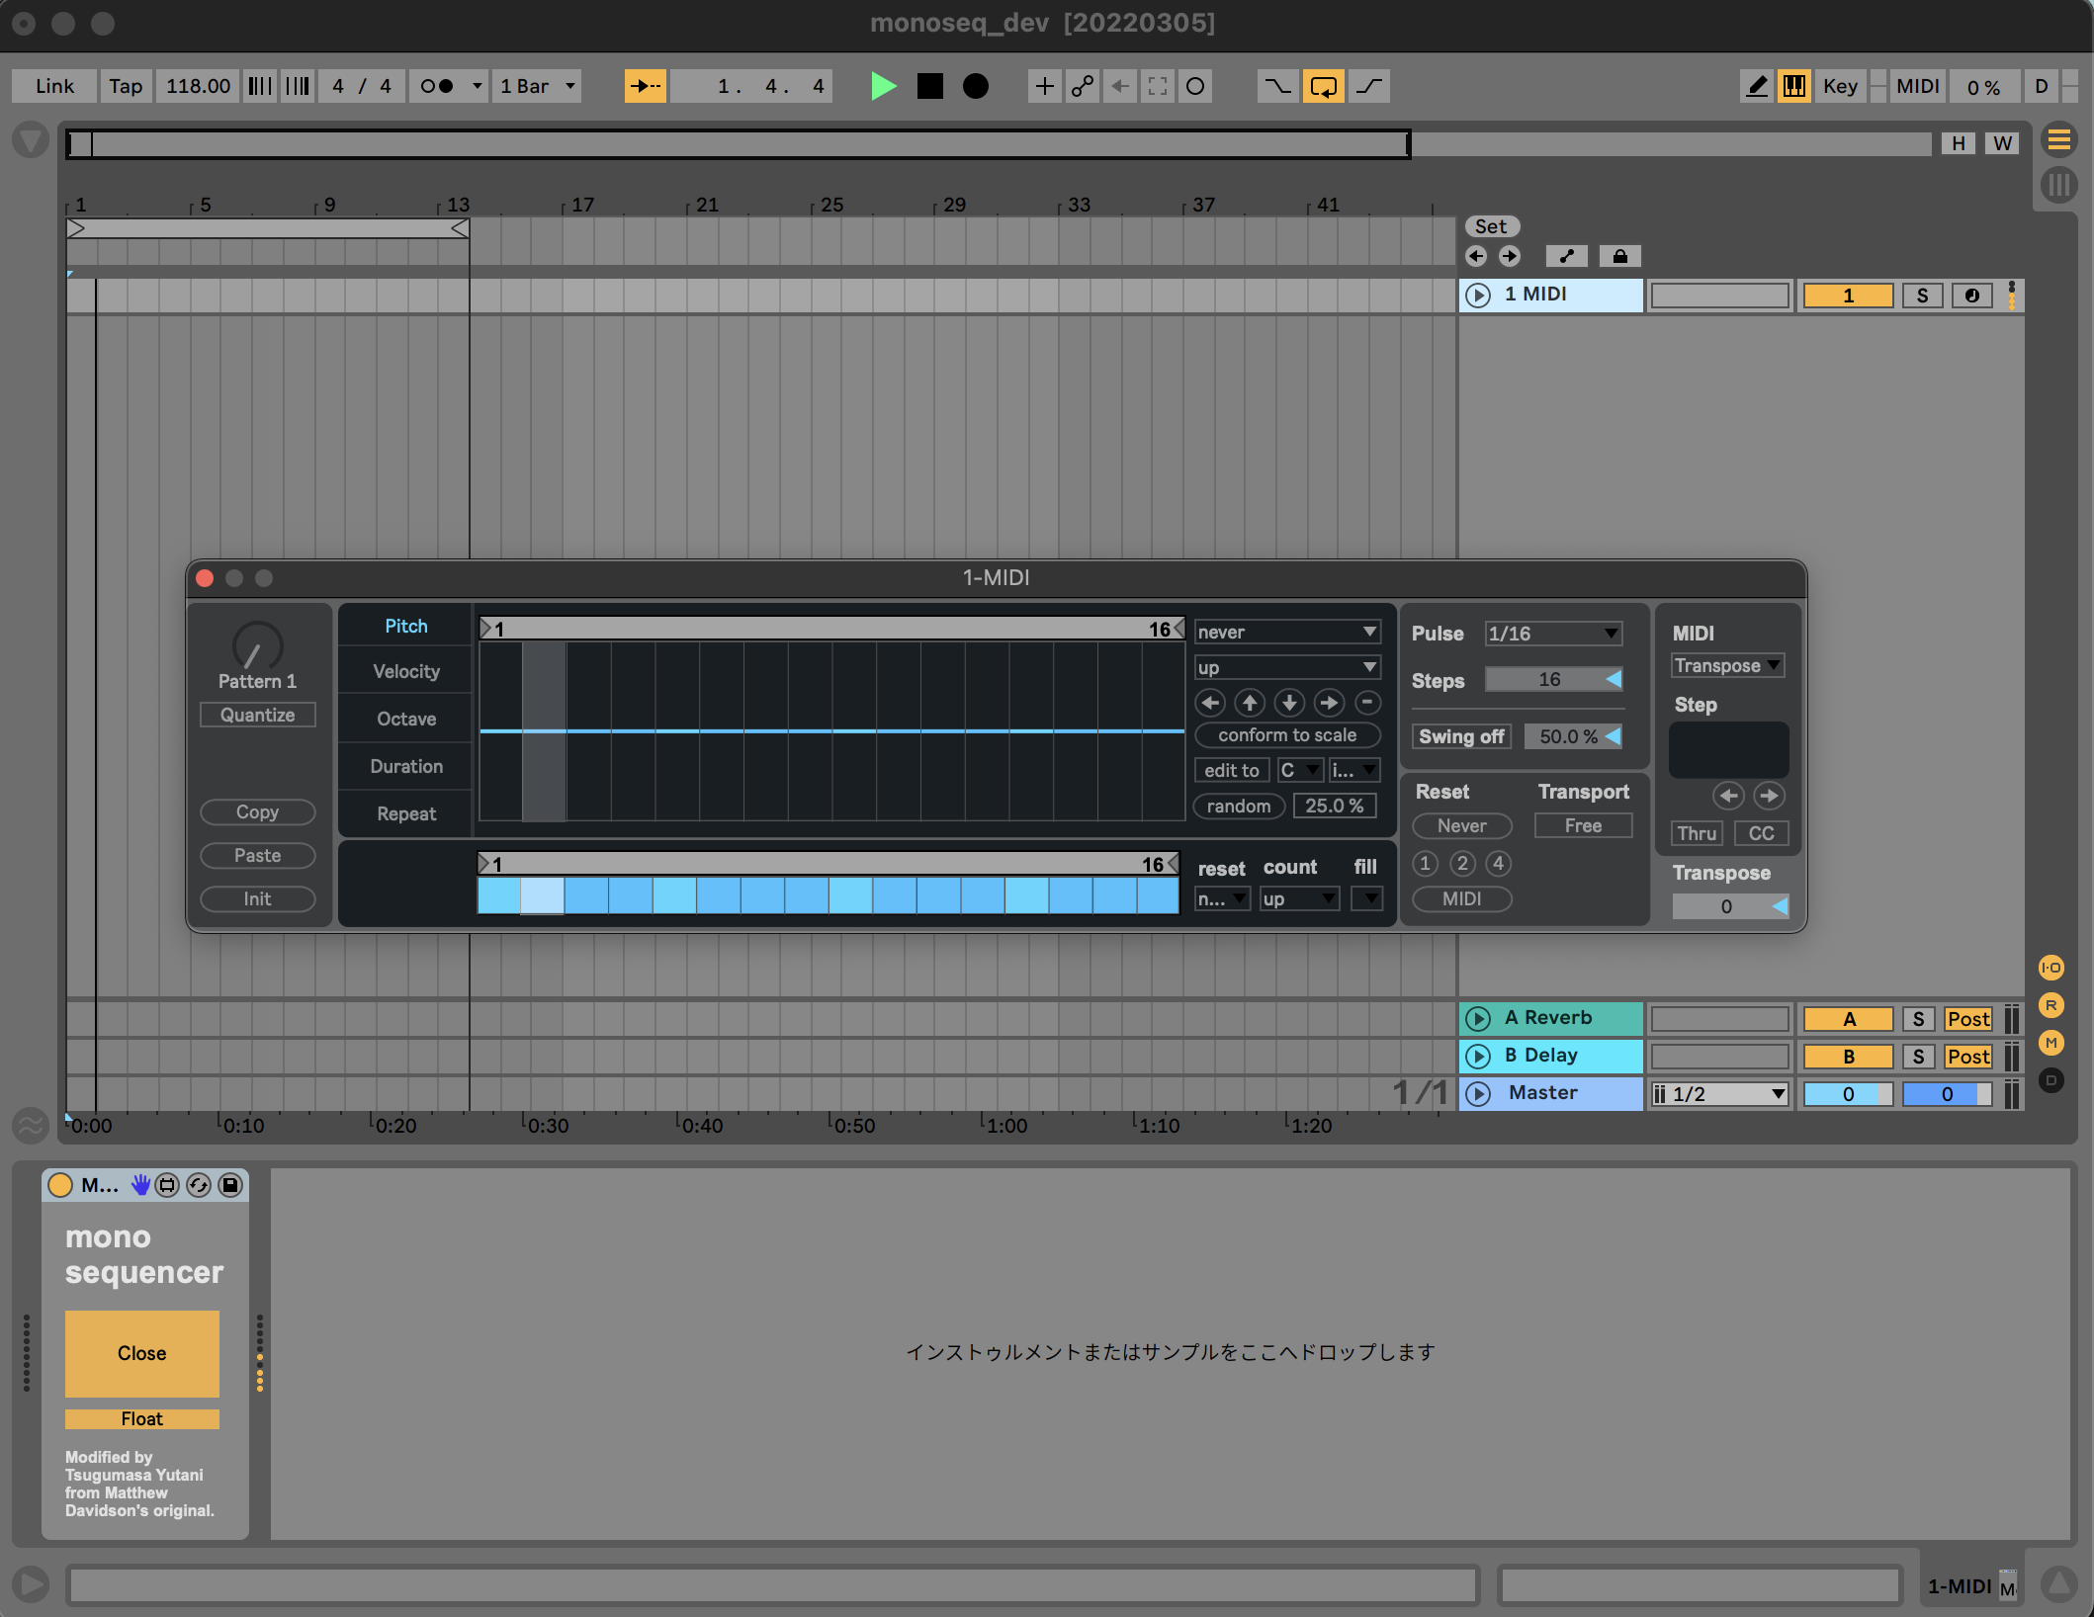Open the Pulse 1/16 dropdown
2094x1617 pixels.
1552,634
